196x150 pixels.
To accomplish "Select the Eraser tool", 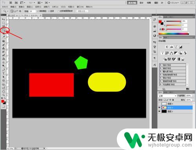I will (4, 55).
